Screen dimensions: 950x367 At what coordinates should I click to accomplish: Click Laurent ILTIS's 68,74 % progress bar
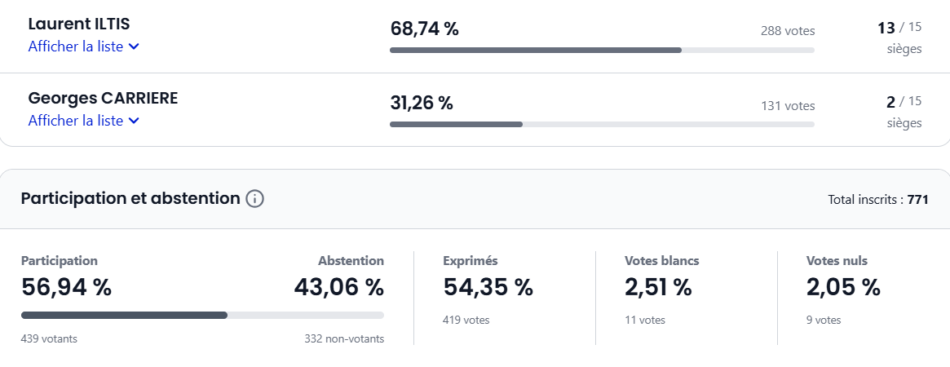pyautogui.click(x=602, y=51)
